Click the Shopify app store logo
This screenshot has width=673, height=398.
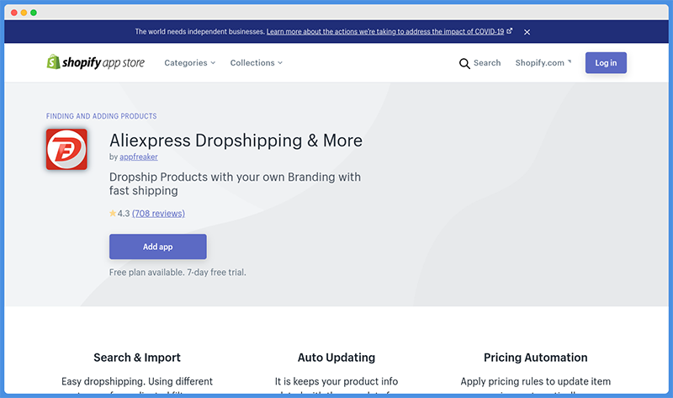tap(96, 62)
